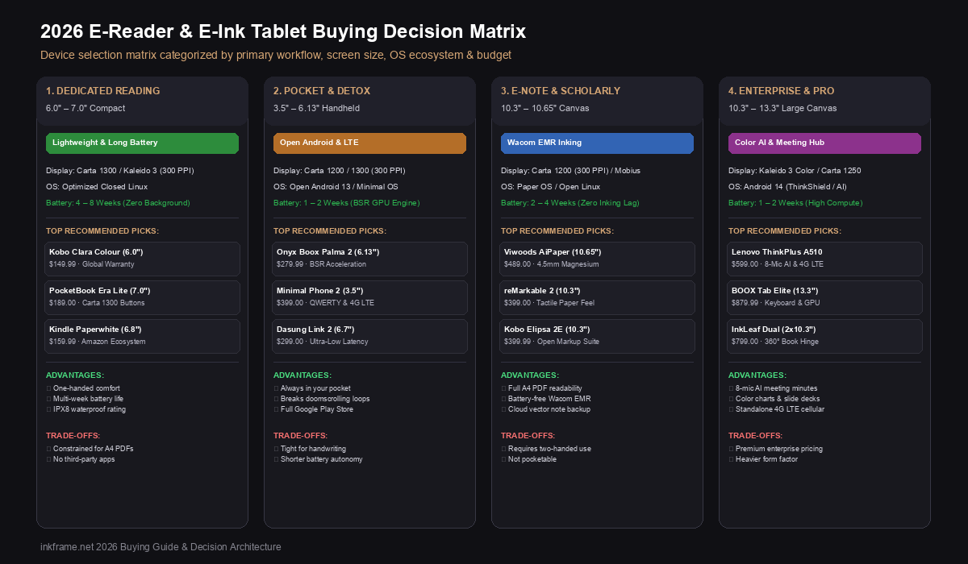Screen dimensions: 968x564
Task: Click the purple Color AI & Meeting Hub badge
Action: (824, 143)
